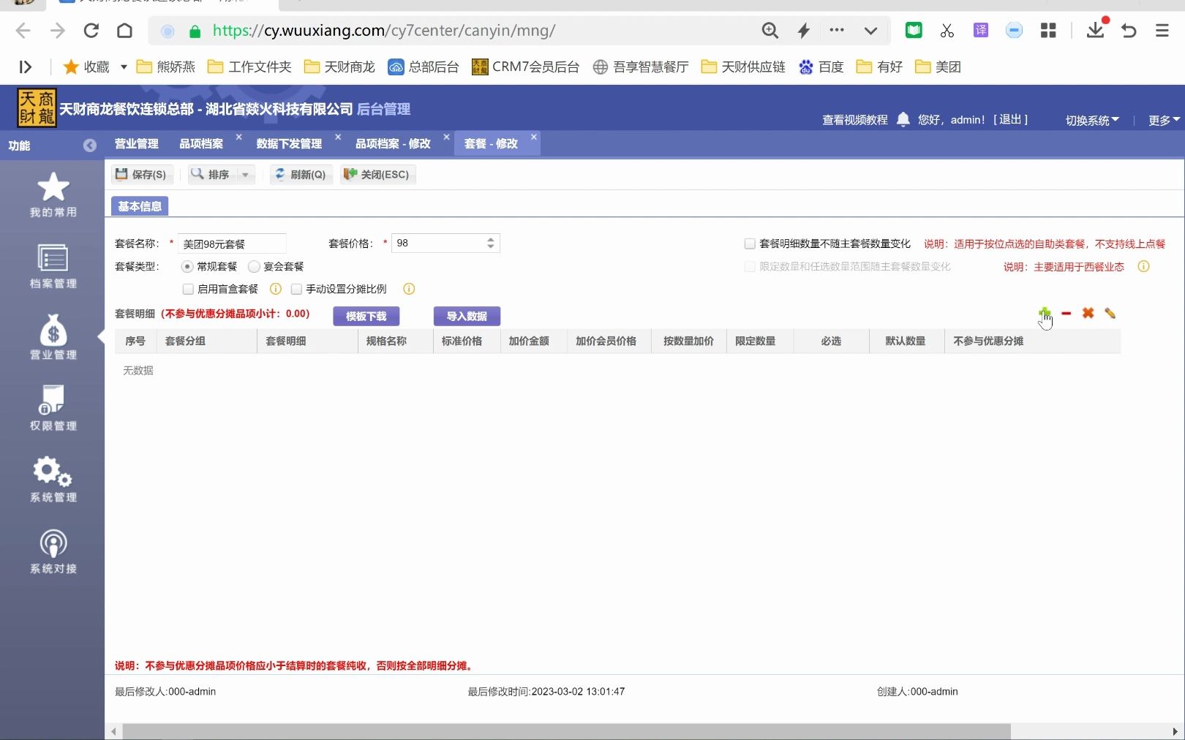Switch to 品项档案 tab
The height and width of the screenshot is (740, 1185).
pos(201,143)
